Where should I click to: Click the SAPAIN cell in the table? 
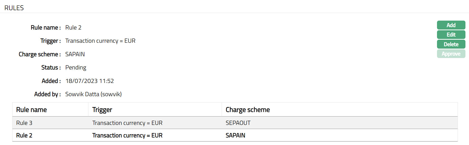coord(235,135)
